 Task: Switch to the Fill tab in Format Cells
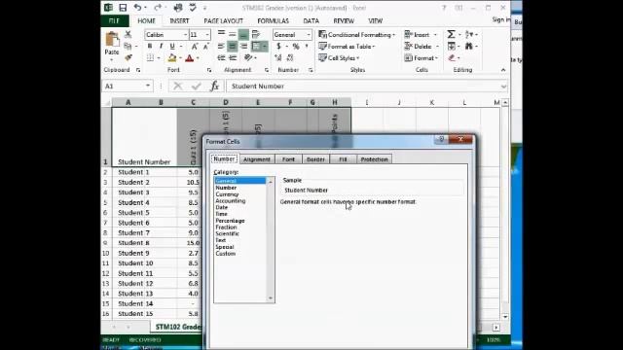343,159
